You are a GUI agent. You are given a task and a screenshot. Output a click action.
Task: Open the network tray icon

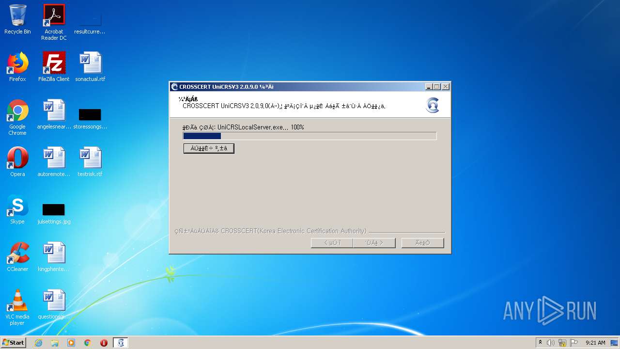click(x=562, y=343)
